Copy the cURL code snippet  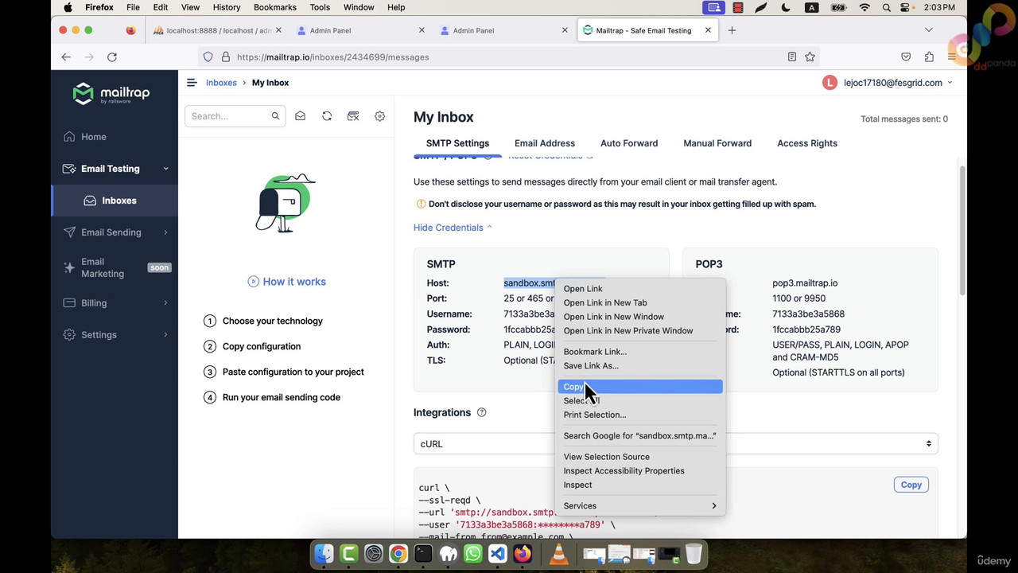pos(911,485)
